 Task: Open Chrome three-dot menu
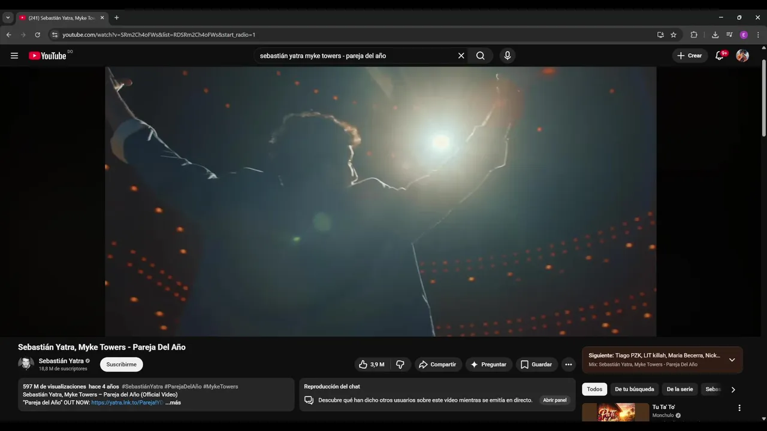tap(758, 35)
